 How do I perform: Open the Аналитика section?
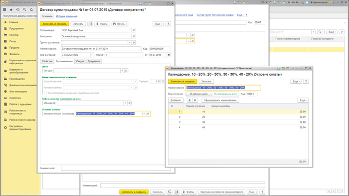pyautogui.click(x=15, y=98)
